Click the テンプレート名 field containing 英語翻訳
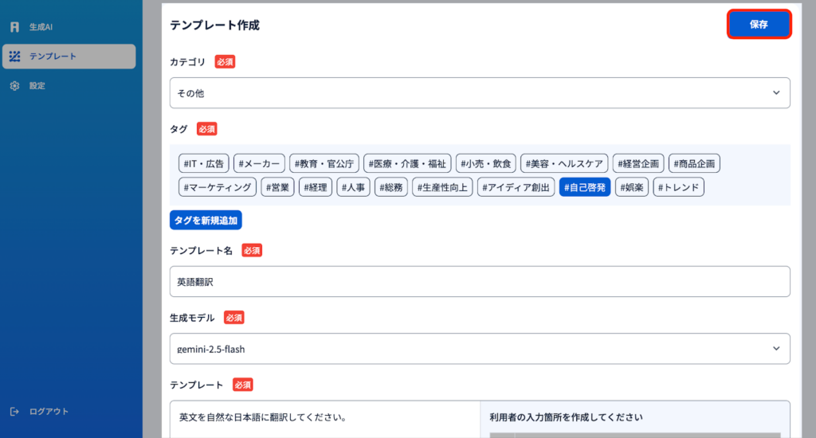This screenshot has height=438, width=816. tap(479, 281)
